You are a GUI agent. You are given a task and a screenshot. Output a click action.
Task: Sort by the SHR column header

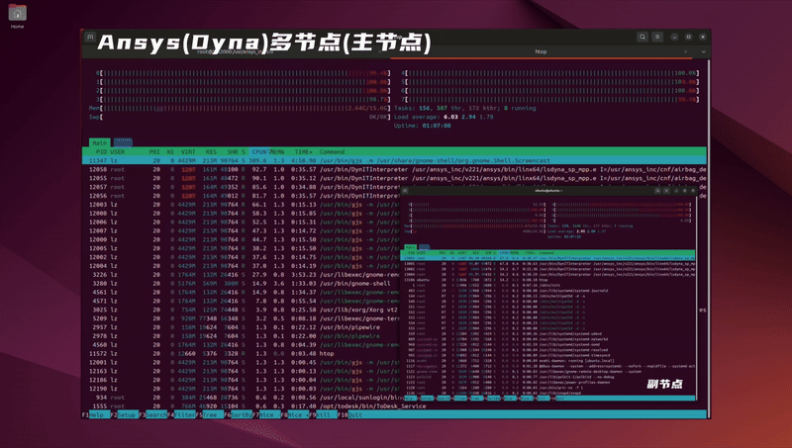[x=233, y=152]
